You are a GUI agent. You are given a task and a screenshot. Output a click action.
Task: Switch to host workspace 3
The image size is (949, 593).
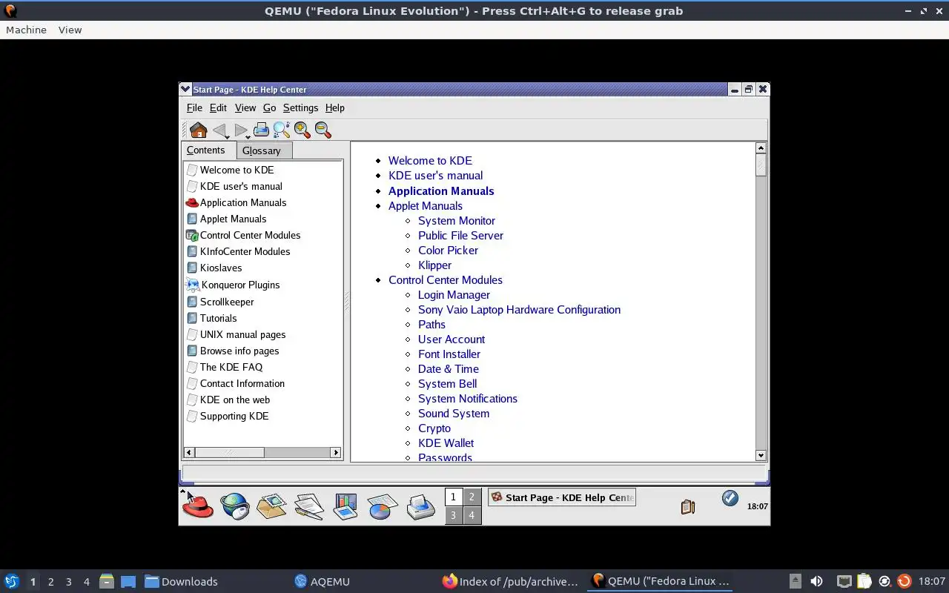tap(69, 581)
